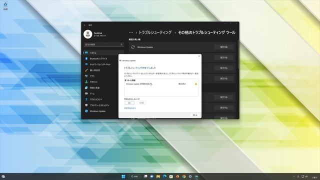Select the システム sidebar icon
This screenshot has height=180, width=320.
click(x=86, y=52)
